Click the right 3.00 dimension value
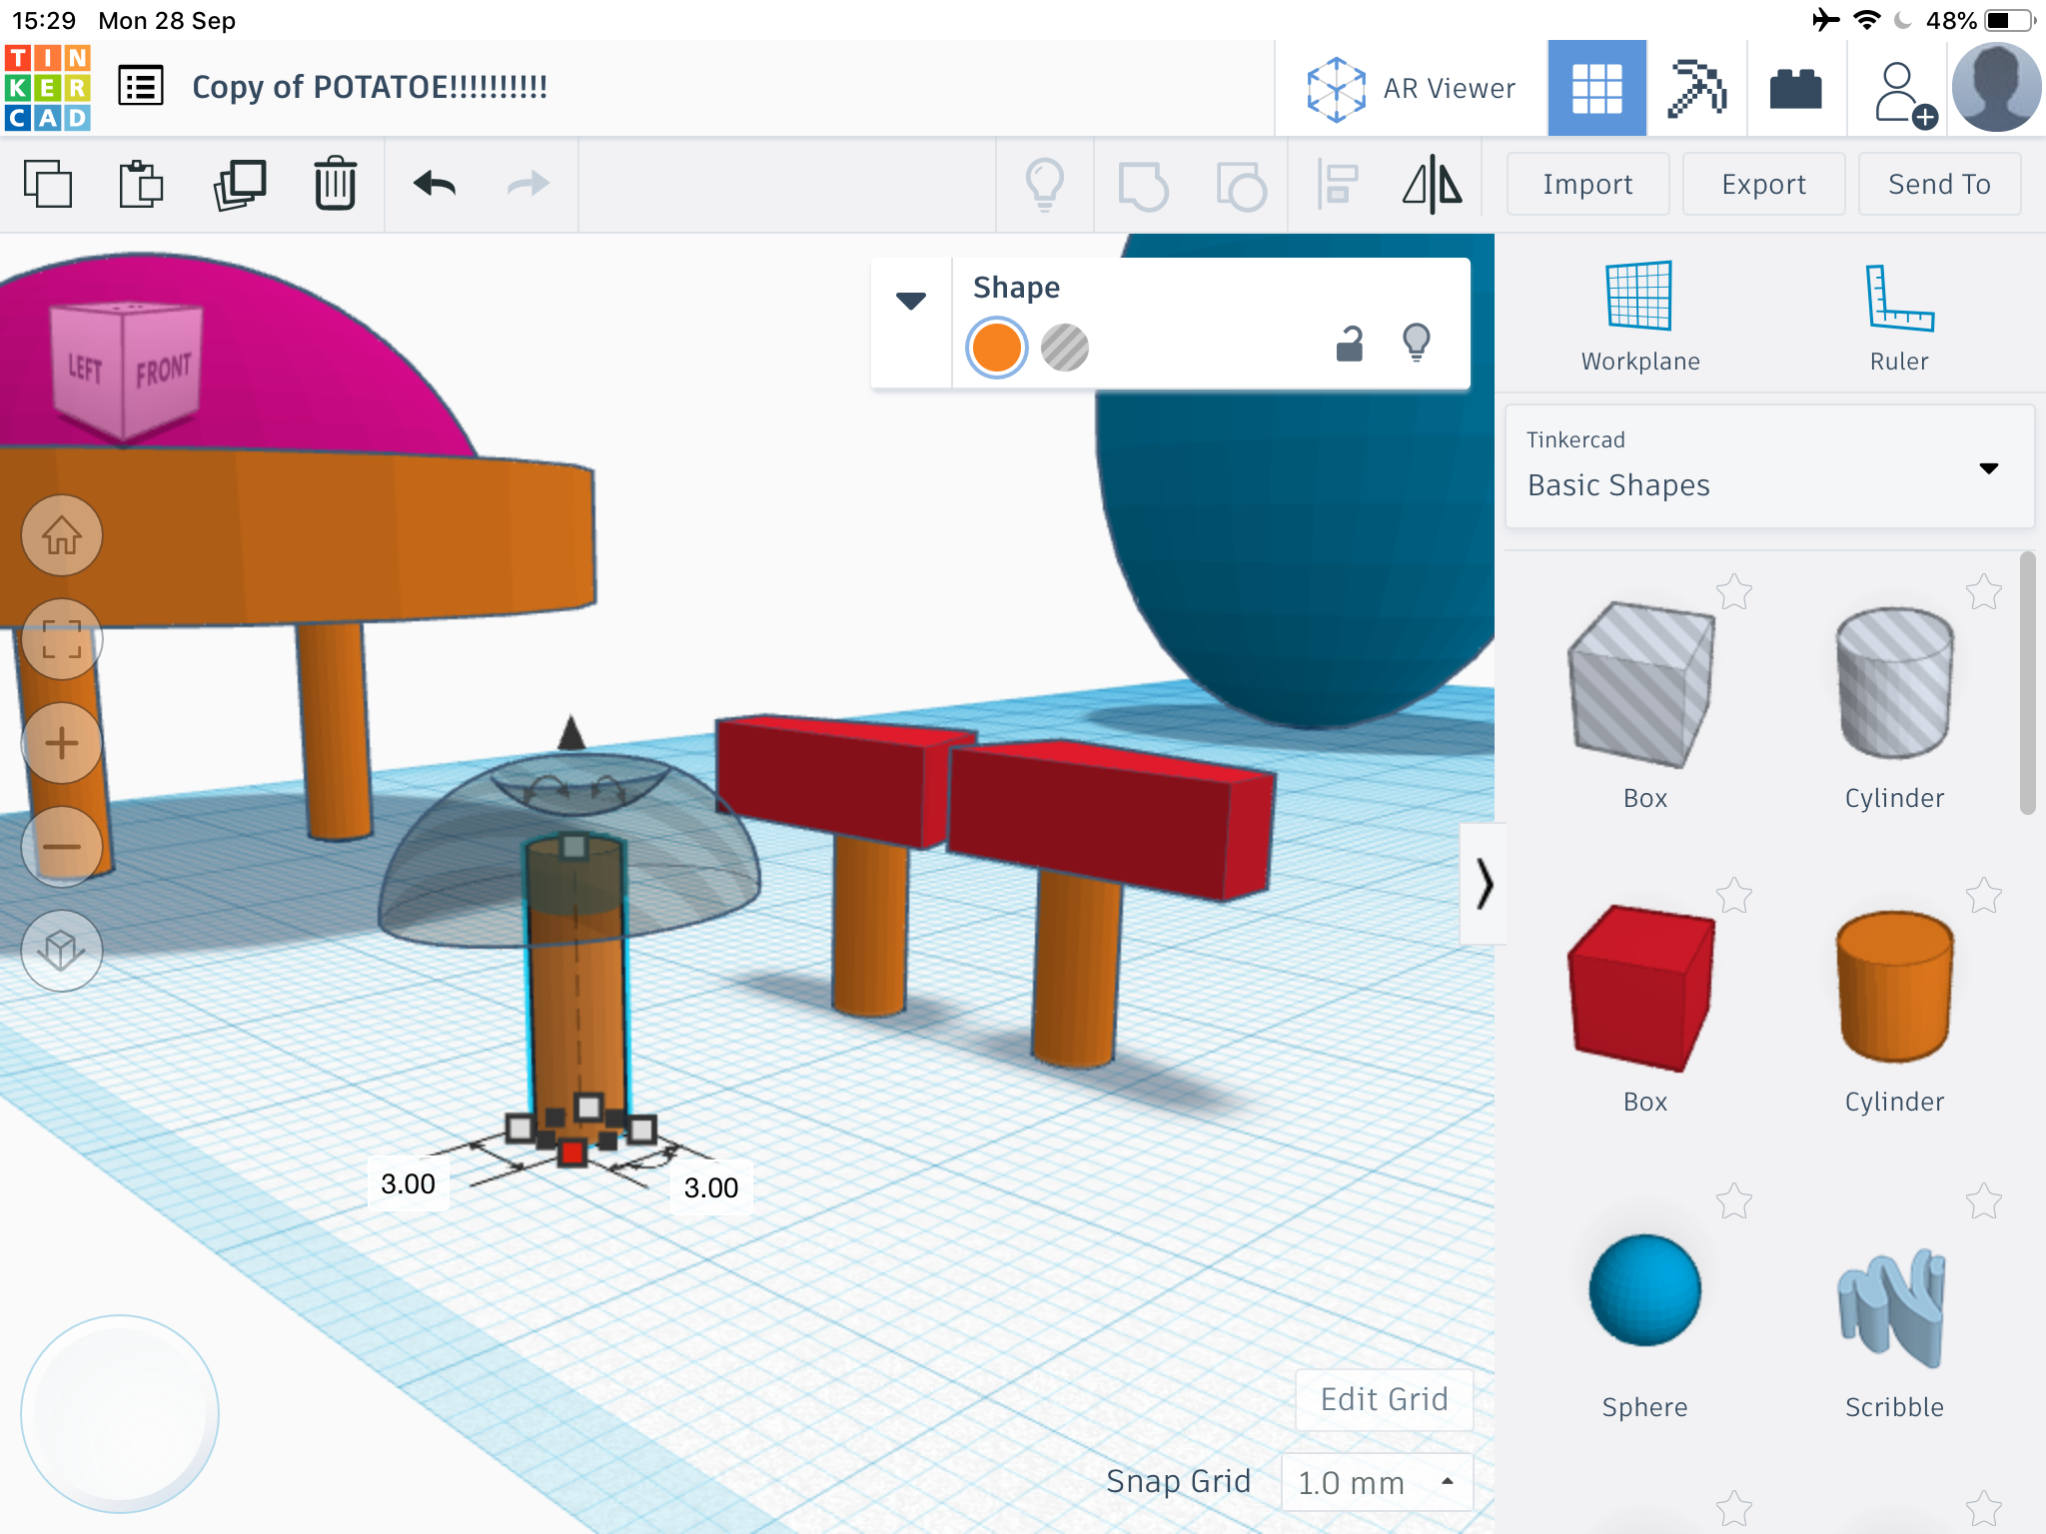Screen dimensions: 2046x1534 click(x=711, y=1187)
